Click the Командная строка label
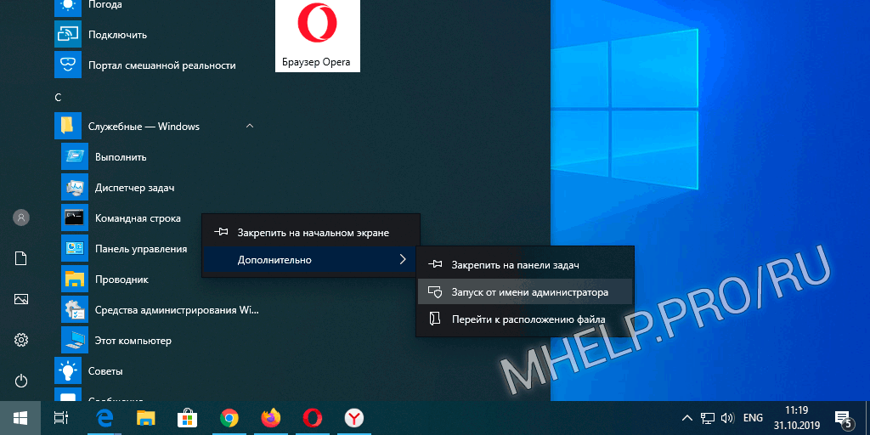Viewport: 870px width, 435px height. click(x=138, y=218)
